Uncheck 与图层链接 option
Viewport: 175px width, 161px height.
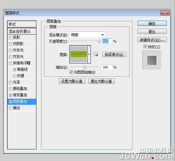(x=71, y=72)
